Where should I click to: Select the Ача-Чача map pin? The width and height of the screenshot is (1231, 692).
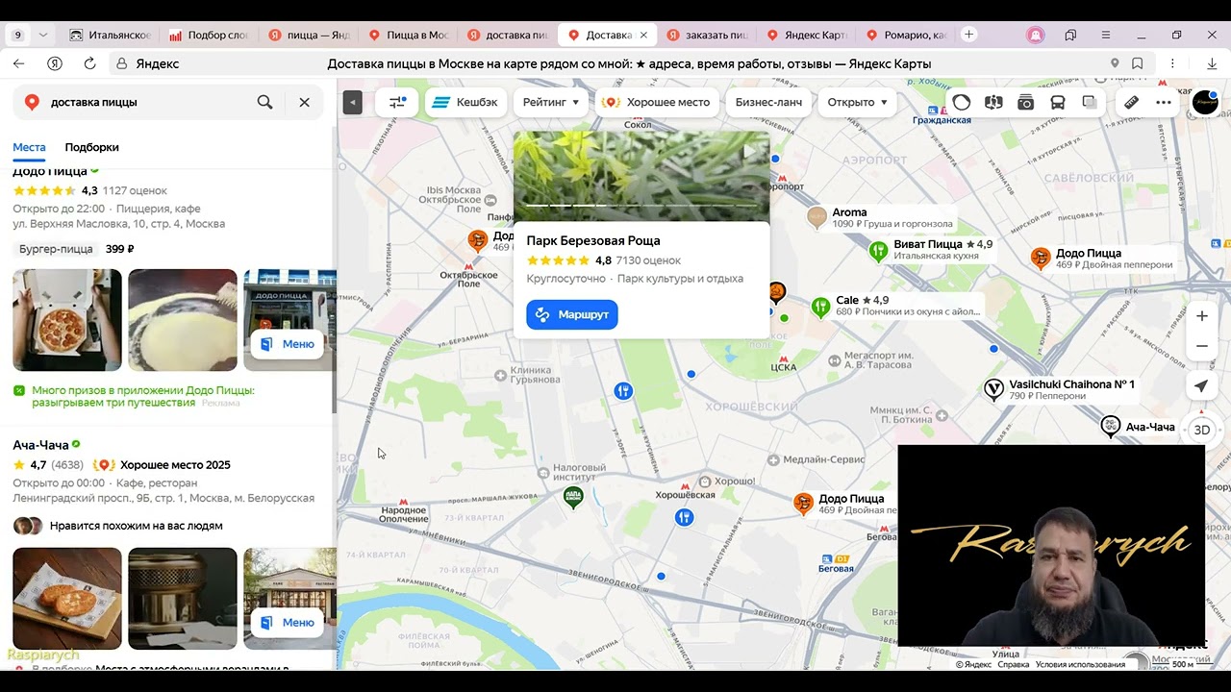point(1111,427)
